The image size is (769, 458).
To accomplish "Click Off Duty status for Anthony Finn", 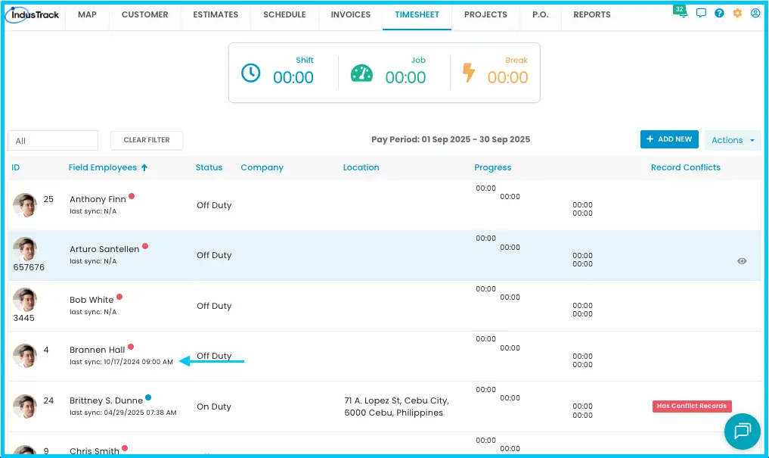I will point(214,205).
